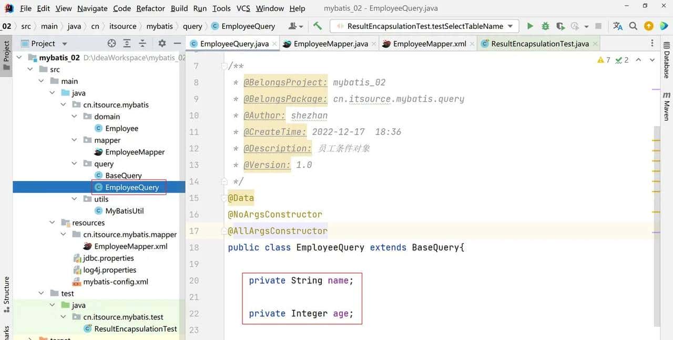Click the query breadcrumb in navigation bar

click(x=192, y=26)
